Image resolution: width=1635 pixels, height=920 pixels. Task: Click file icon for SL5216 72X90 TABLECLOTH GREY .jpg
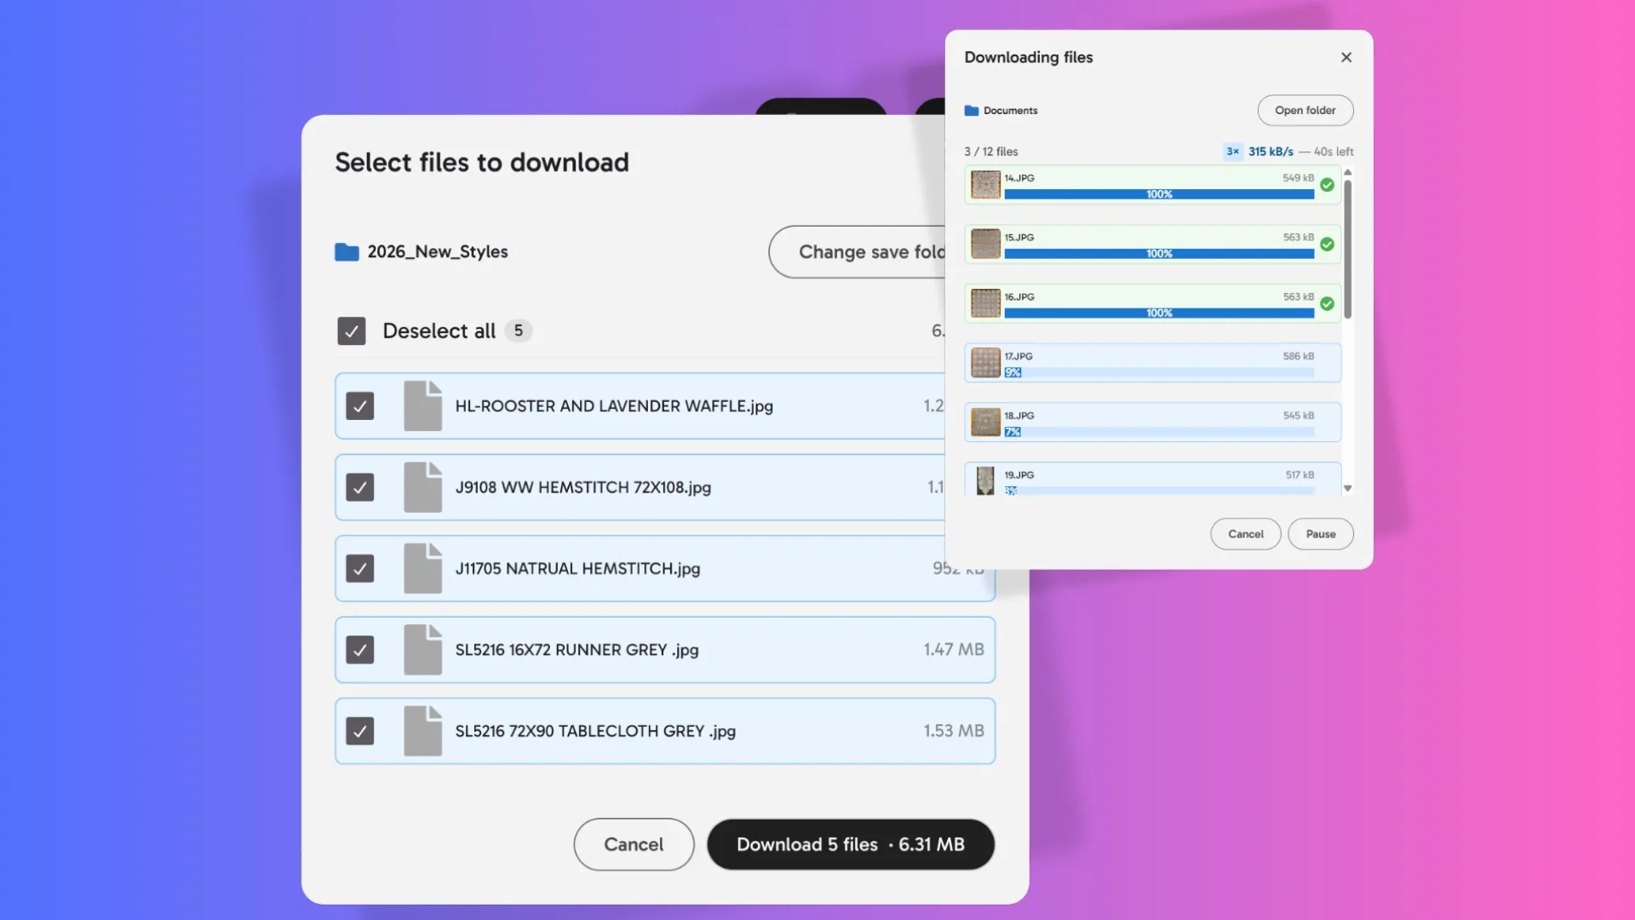tap(422, 731)
